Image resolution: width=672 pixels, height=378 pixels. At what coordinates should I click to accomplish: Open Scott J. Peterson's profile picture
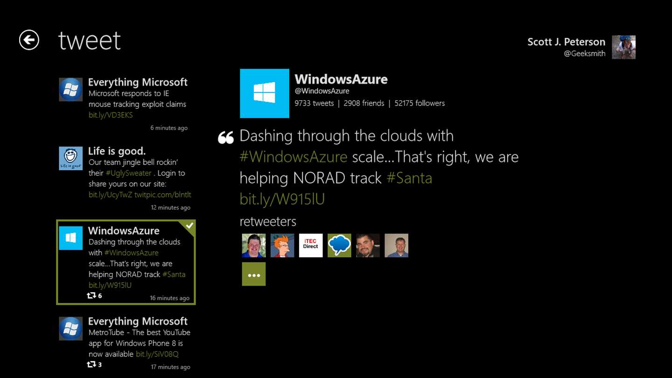(x=623, y=47)
